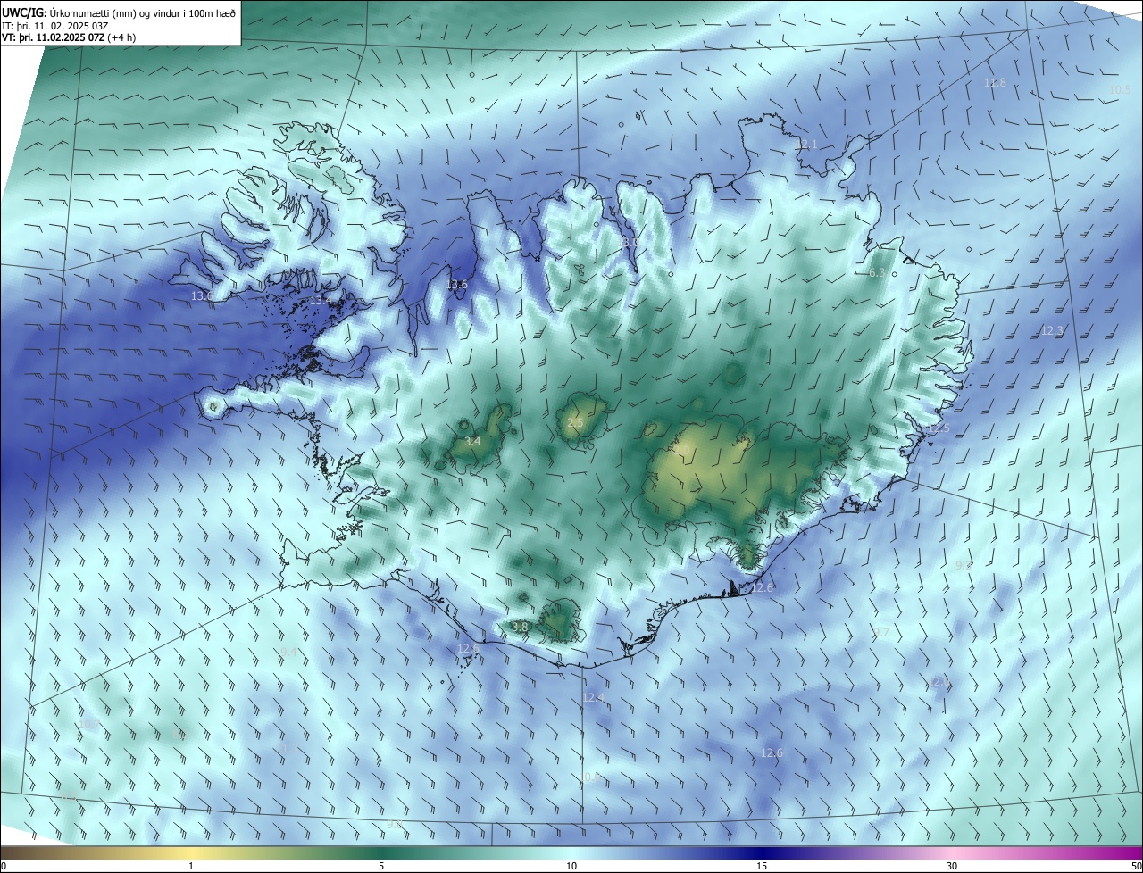1143x873 pixels.
Task: Click the "9.8" value label on the map
Action: (395, 825)
